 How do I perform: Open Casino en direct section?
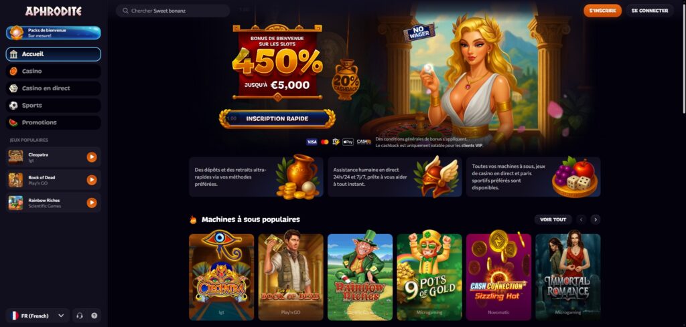point(54,88)
